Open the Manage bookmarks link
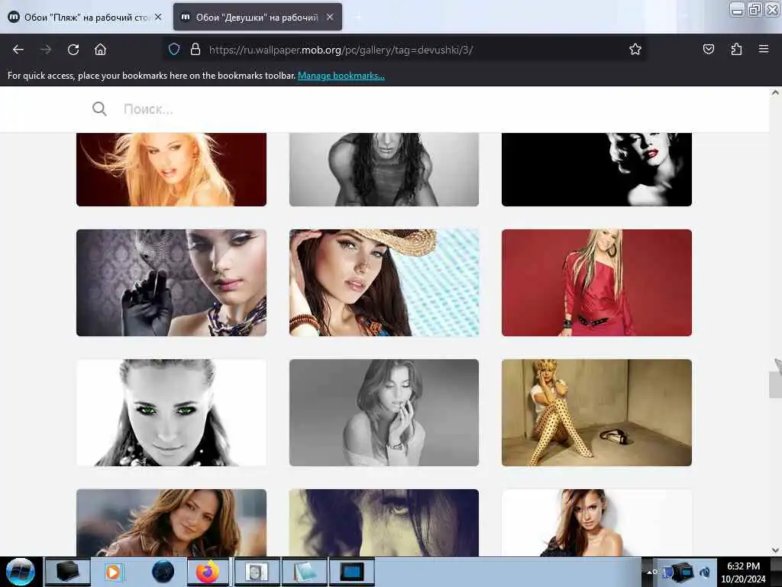The height and width of the screenshot is (587, 782). point(341,76)
